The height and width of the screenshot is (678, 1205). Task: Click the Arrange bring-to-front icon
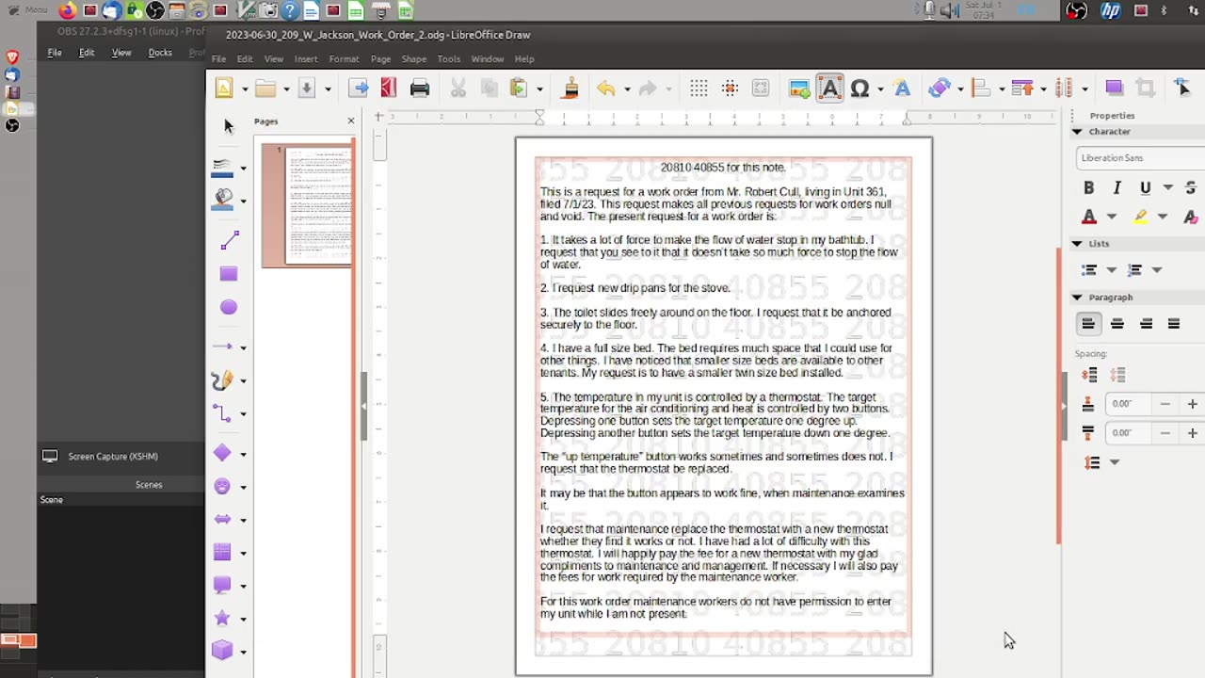coord(1022,89)
